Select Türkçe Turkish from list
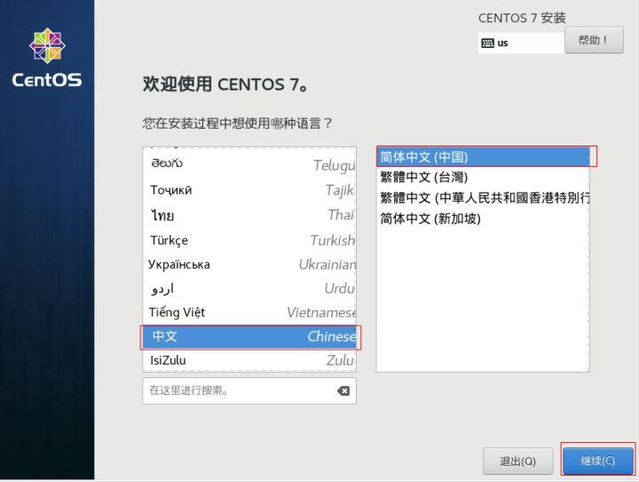The height and width of the screenshot is (482, 639). click(248, 240)
